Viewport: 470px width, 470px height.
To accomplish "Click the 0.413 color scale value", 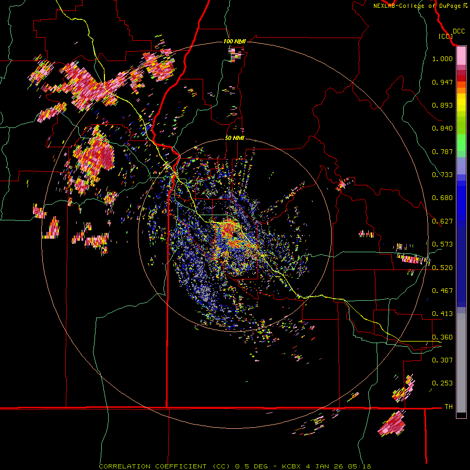I will click(x=442, y=314).
